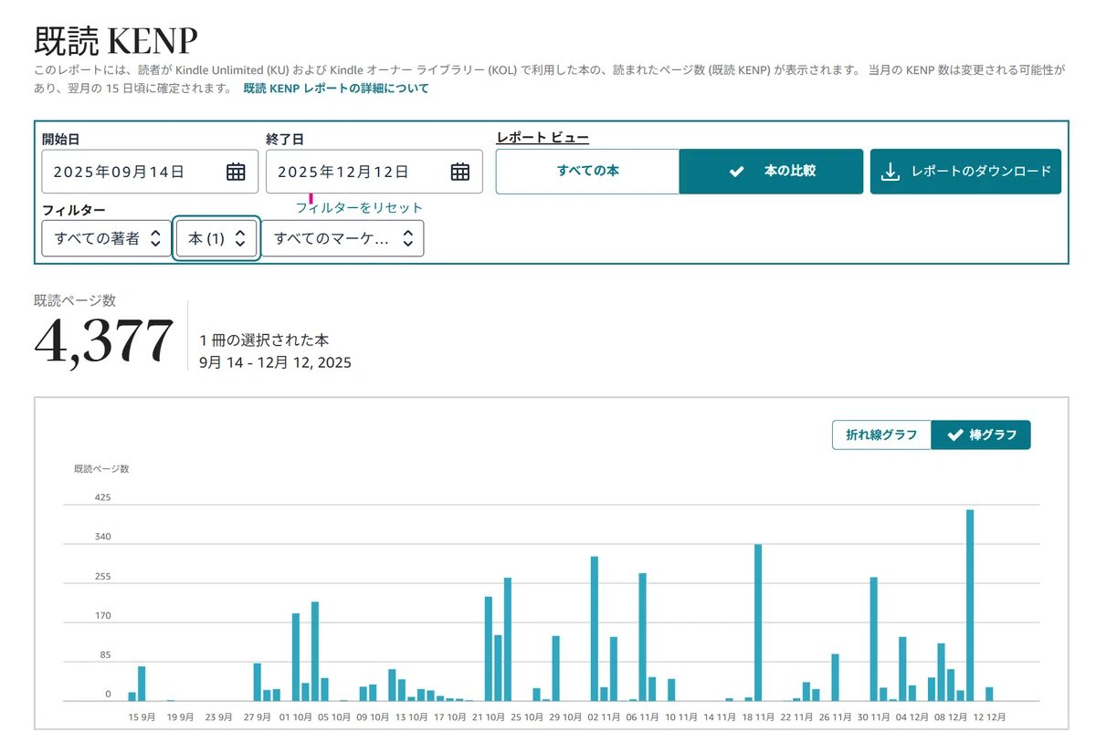Open the end date calendar icon

click(460, 172)
